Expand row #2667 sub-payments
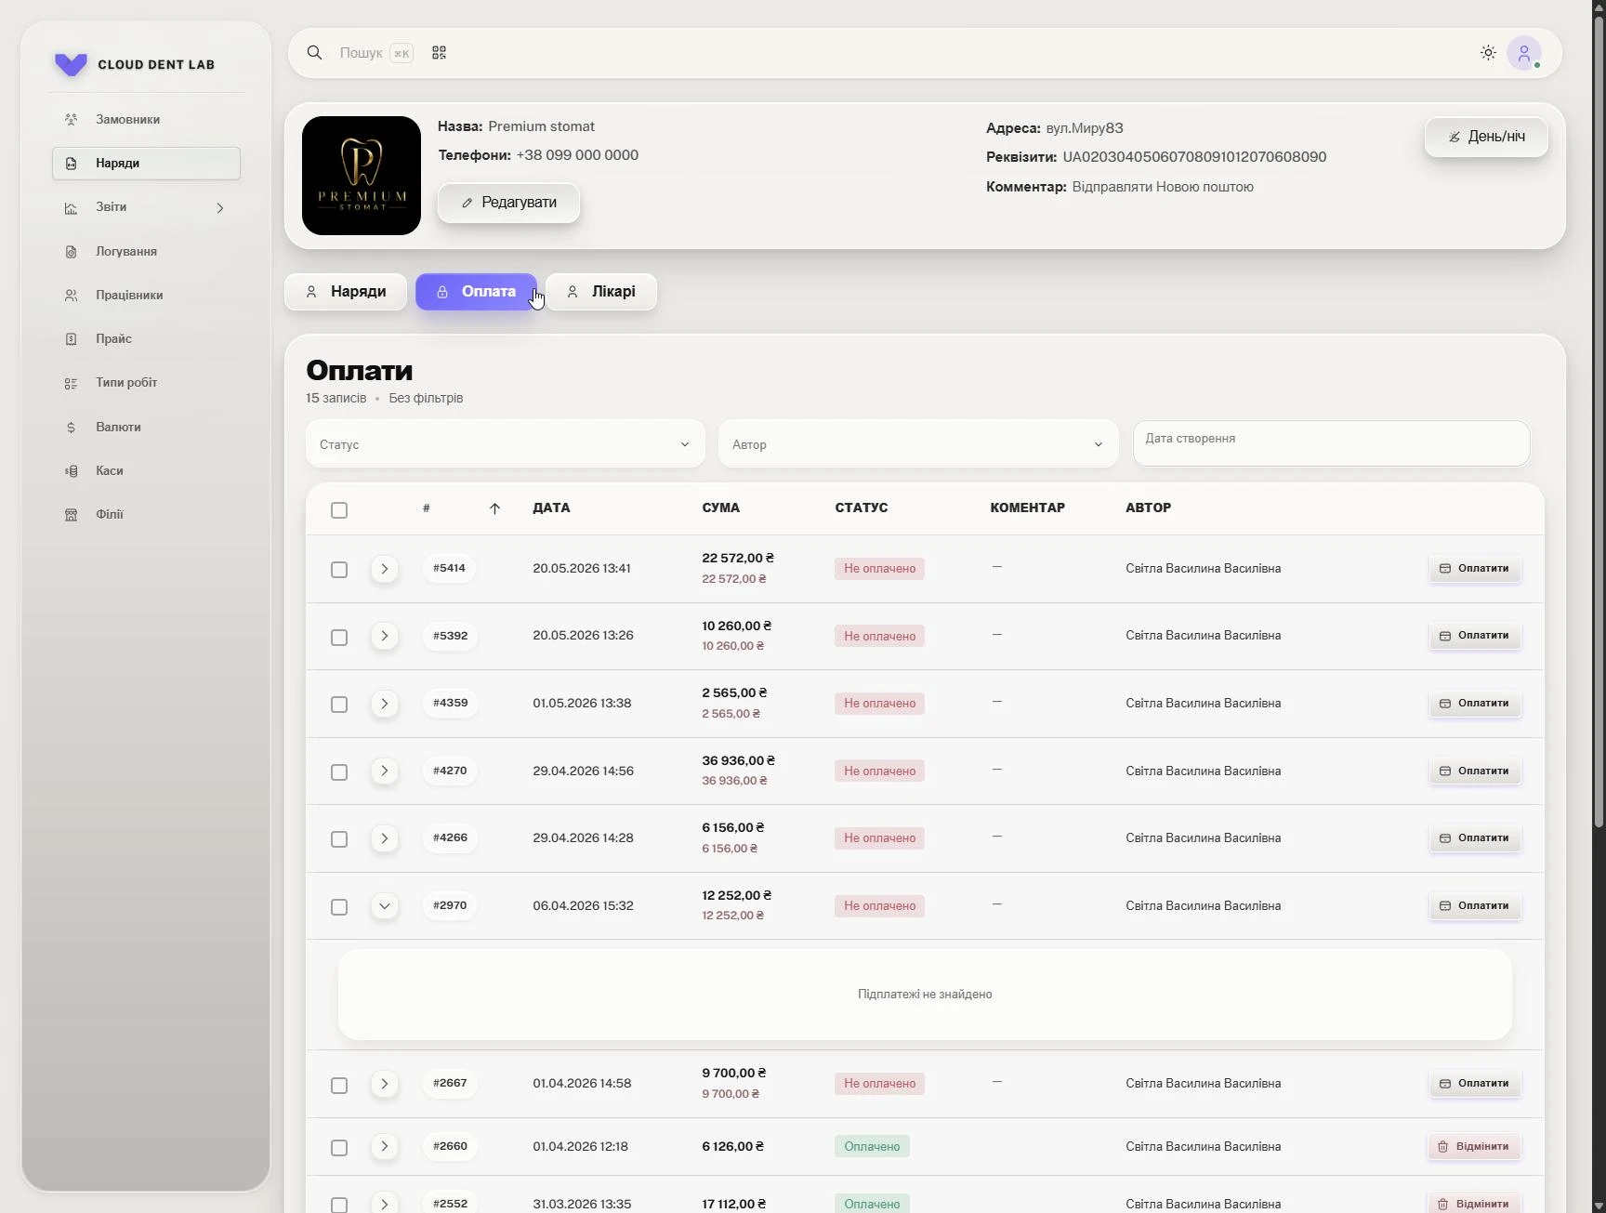This screenshot has width=1606, height=1213. click(x=384, y=1084)
